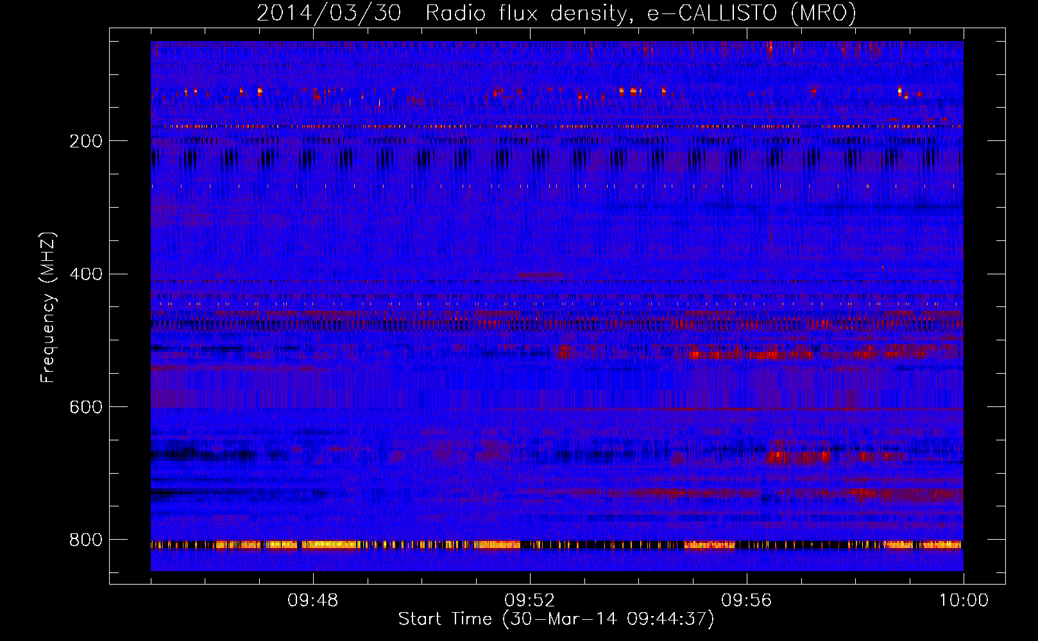
Task: Click the 800 frequency tick label
Action: tap(86, 540)
